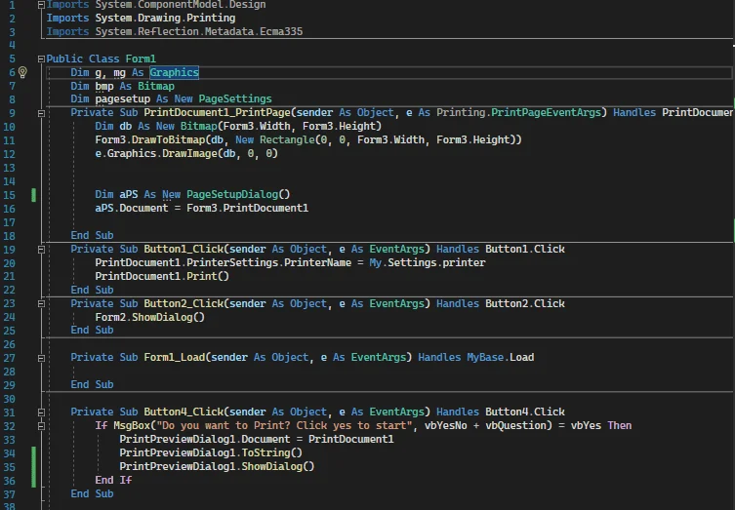Click System.Reflection.Metadata.Ecma335 import
The width and height of the screenshot is (735, 510).
[x=199, y=32]
